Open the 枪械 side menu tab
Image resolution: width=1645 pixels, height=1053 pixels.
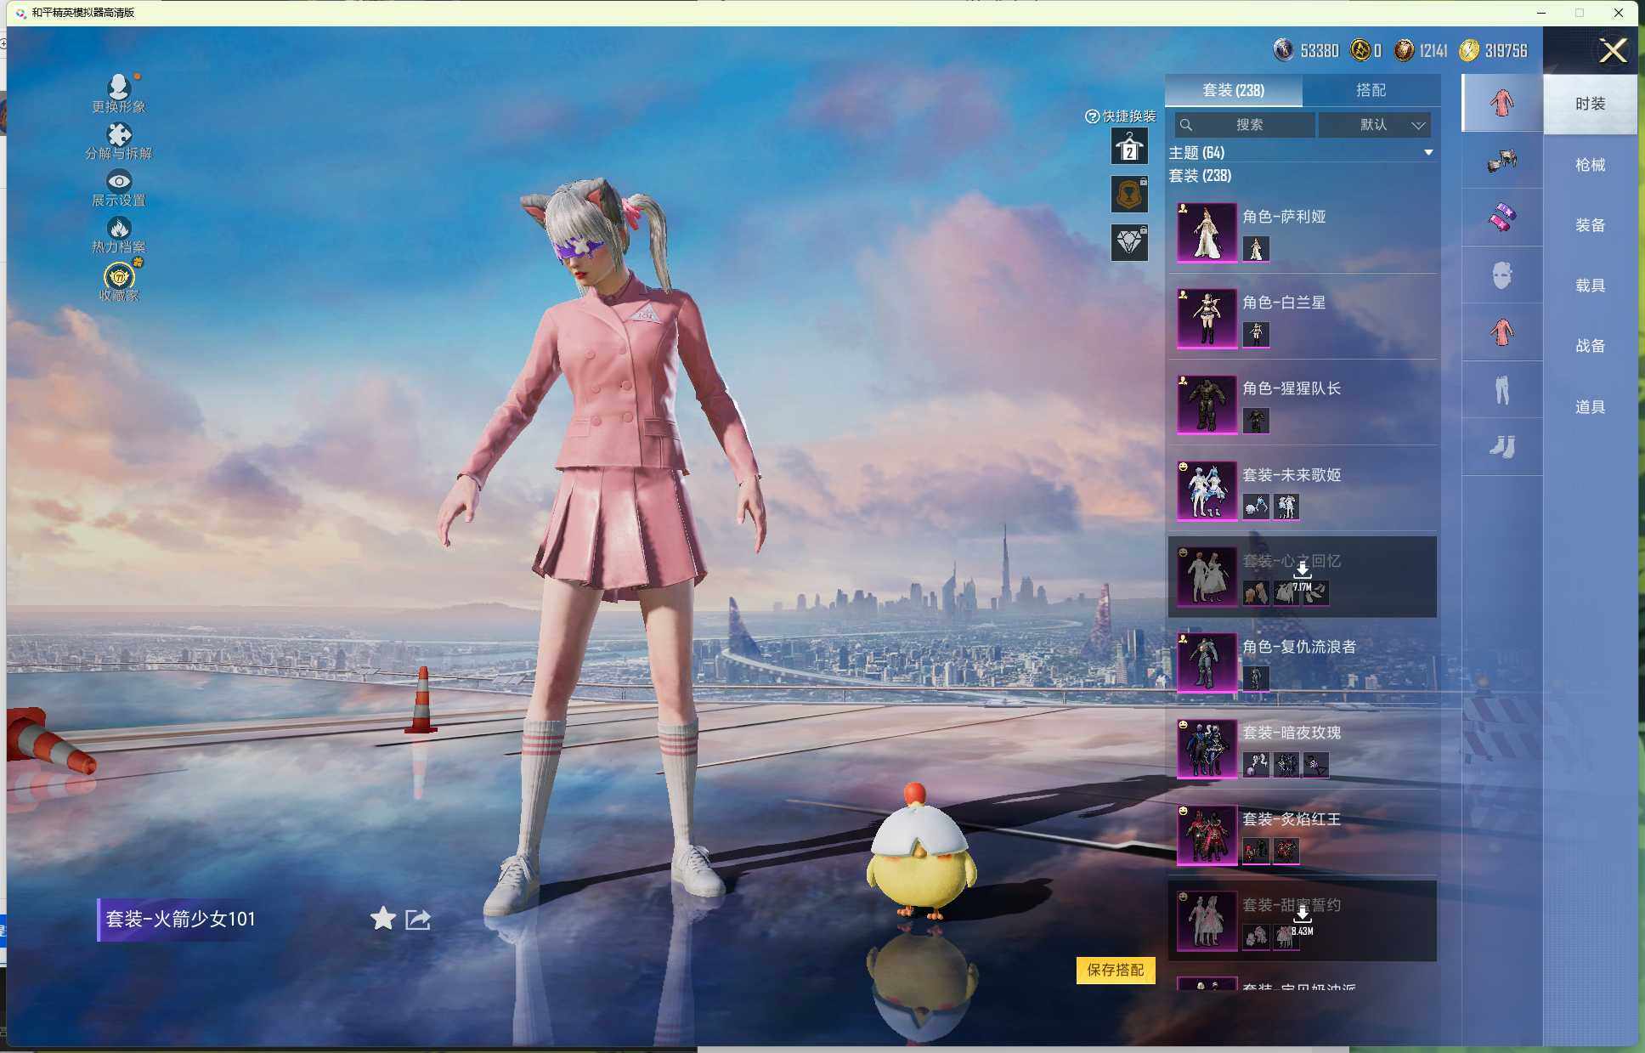pos(1590,165)
